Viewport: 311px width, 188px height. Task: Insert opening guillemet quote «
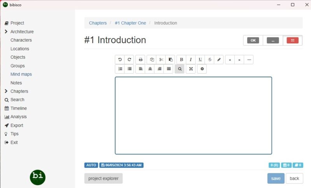click(x=230, y=60)
